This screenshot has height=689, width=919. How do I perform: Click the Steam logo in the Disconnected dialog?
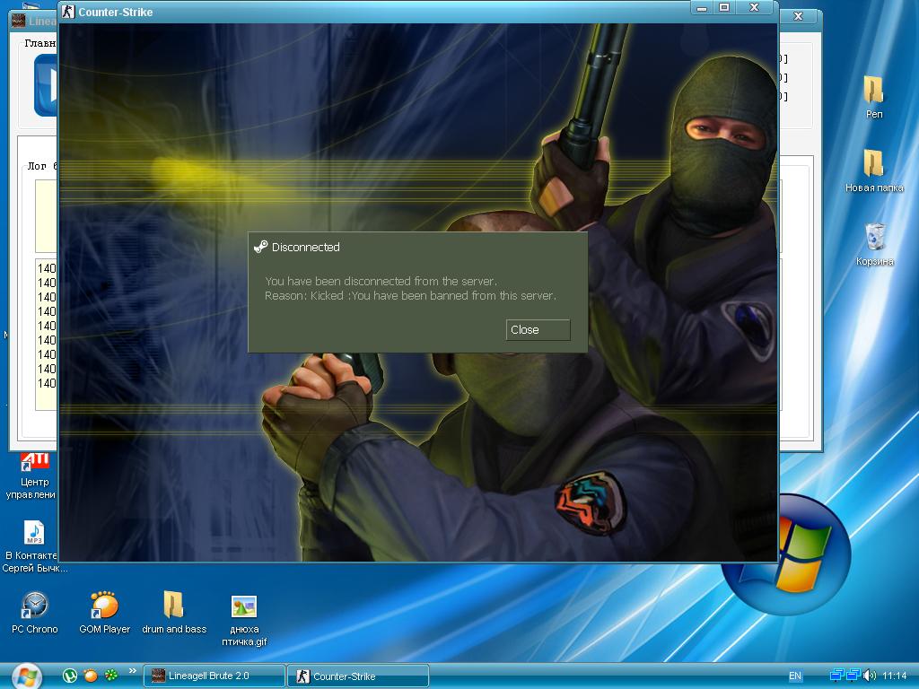click(261, 247)
